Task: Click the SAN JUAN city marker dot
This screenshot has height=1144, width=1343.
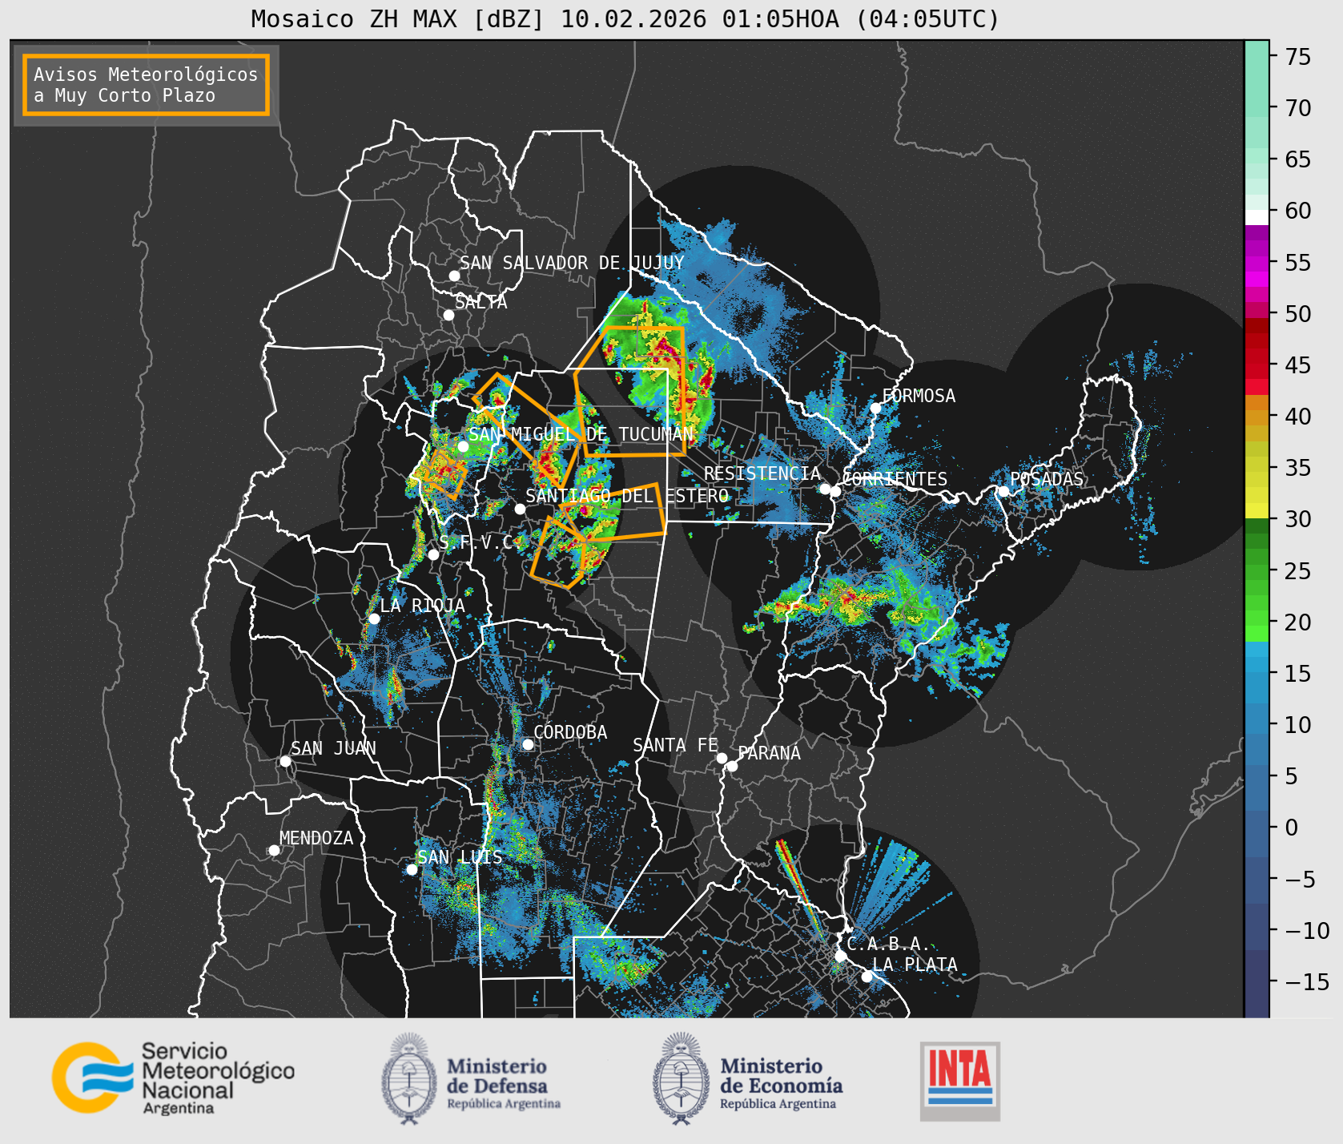Action: coord(285,761)
